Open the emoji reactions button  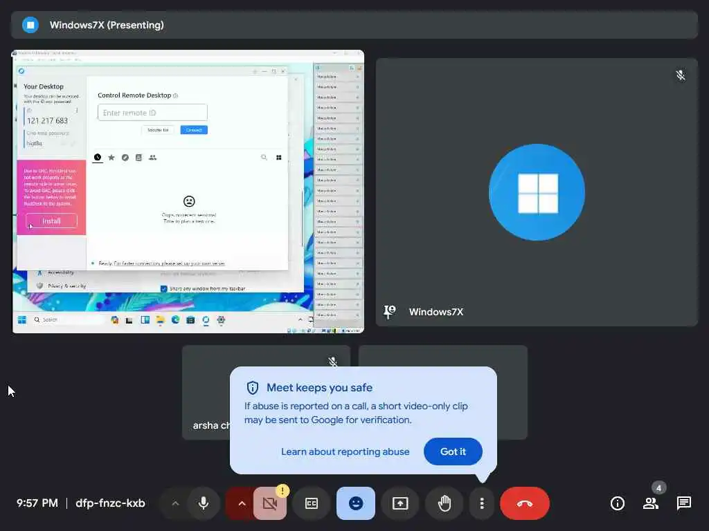click(356, 503)
